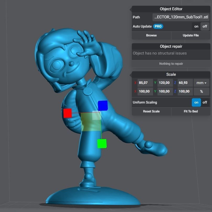Click the Path file name field

tap(181, 17)
